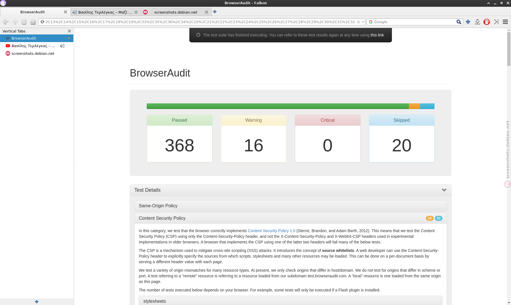Close the Βασίλης Τερλέγκας tab

pos(136,12)
